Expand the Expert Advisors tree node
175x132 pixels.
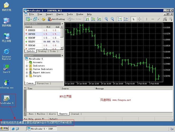[x=27, y=73]
